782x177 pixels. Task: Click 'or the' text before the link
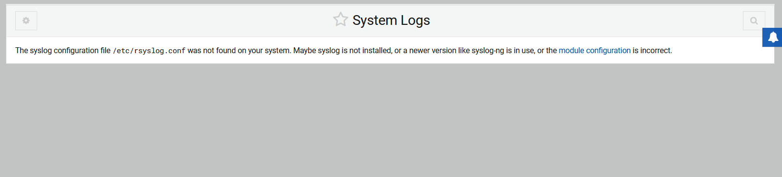(x=547, y=51)
